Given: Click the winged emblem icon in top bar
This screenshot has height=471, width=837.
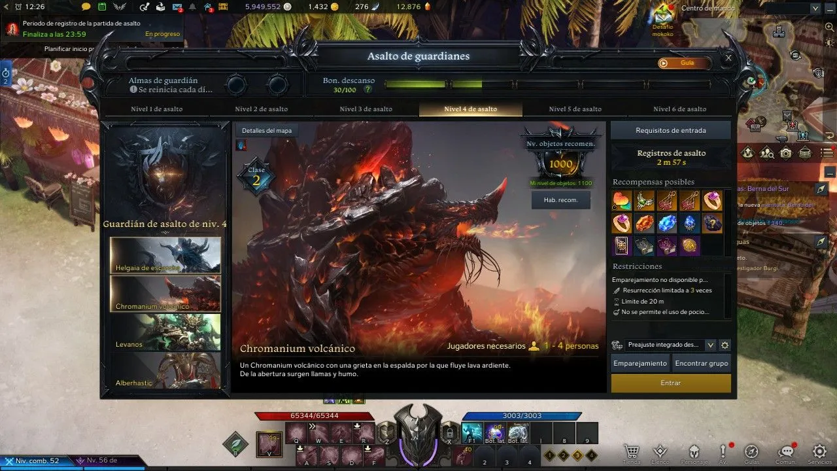Looking at the screenshot, I should [x=120, y=7].
